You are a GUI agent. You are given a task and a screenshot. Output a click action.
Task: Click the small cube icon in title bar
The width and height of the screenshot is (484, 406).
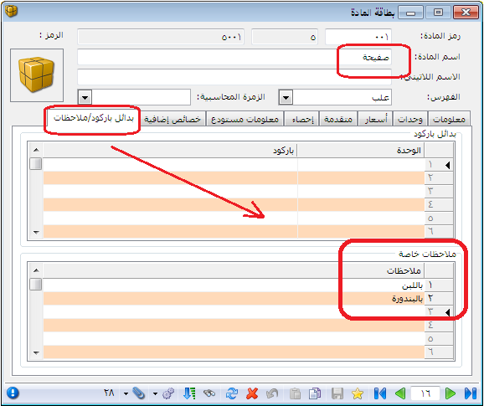point(11,12)
